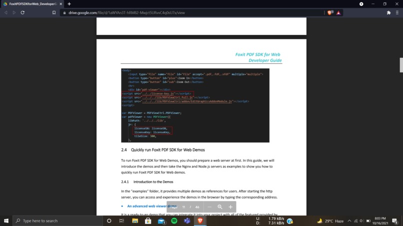Image resolution: width=403 pixels, height=226 pixels.
Task: View site lock security info
Action: point(64,12)
